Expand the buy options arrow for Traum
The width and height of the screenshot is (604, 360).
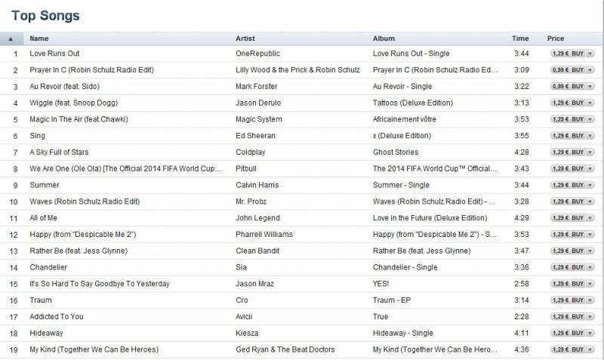(590, 300)
